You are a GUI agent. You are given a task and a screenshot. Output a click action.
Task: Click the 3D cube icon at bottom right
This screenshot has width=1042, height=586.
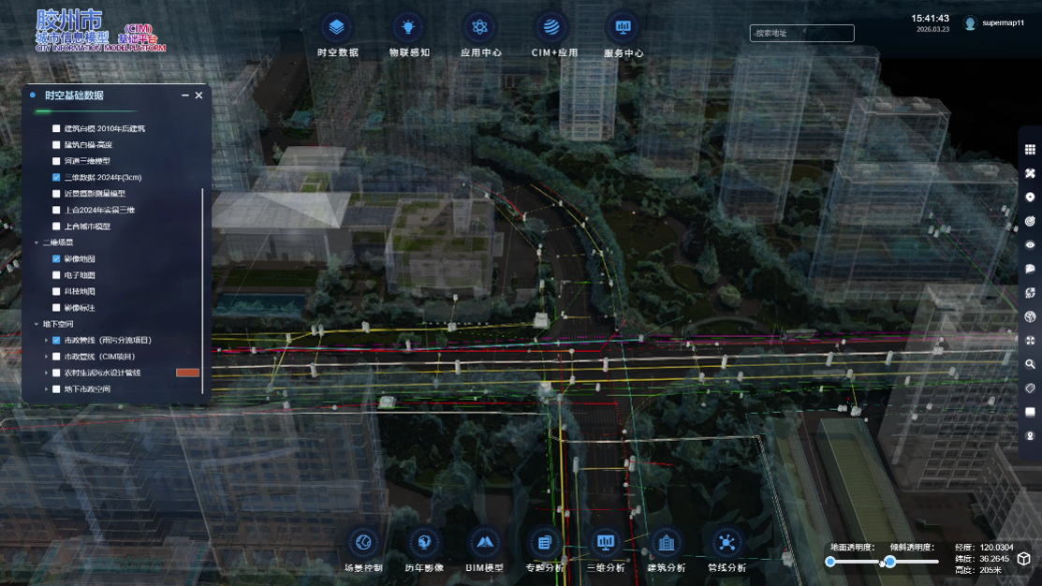point(1023,559)
